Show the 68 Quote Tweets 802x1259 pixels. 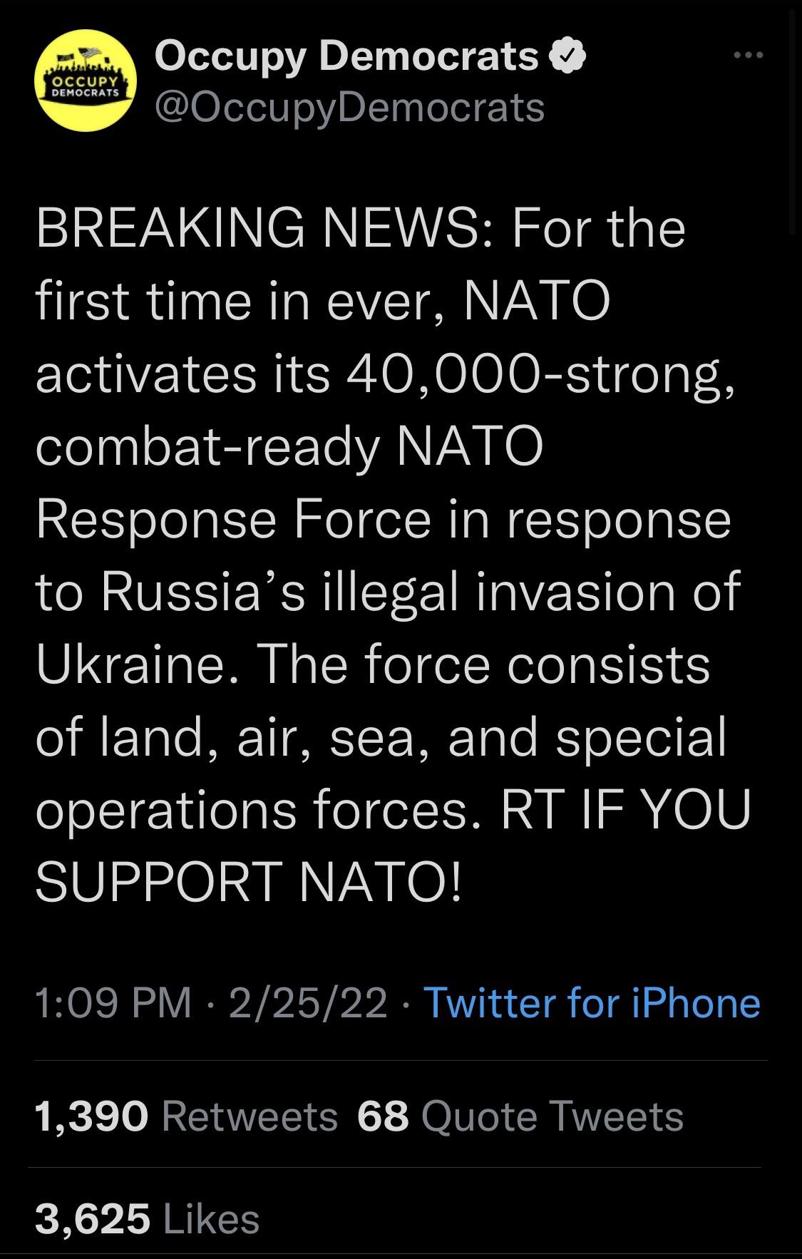[x=520, y=1116]
